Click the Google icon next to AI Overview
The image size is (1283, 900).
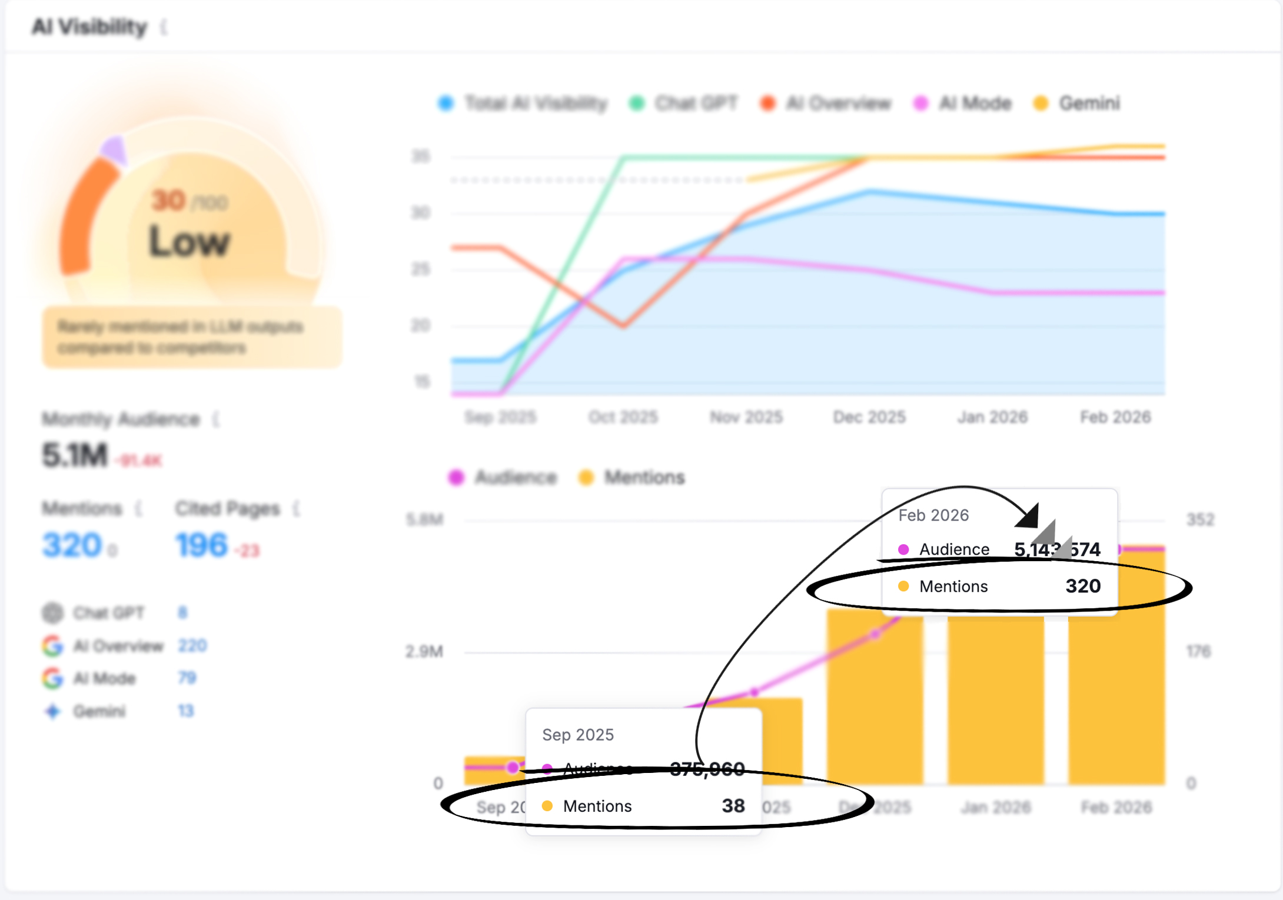click(53, 645)
